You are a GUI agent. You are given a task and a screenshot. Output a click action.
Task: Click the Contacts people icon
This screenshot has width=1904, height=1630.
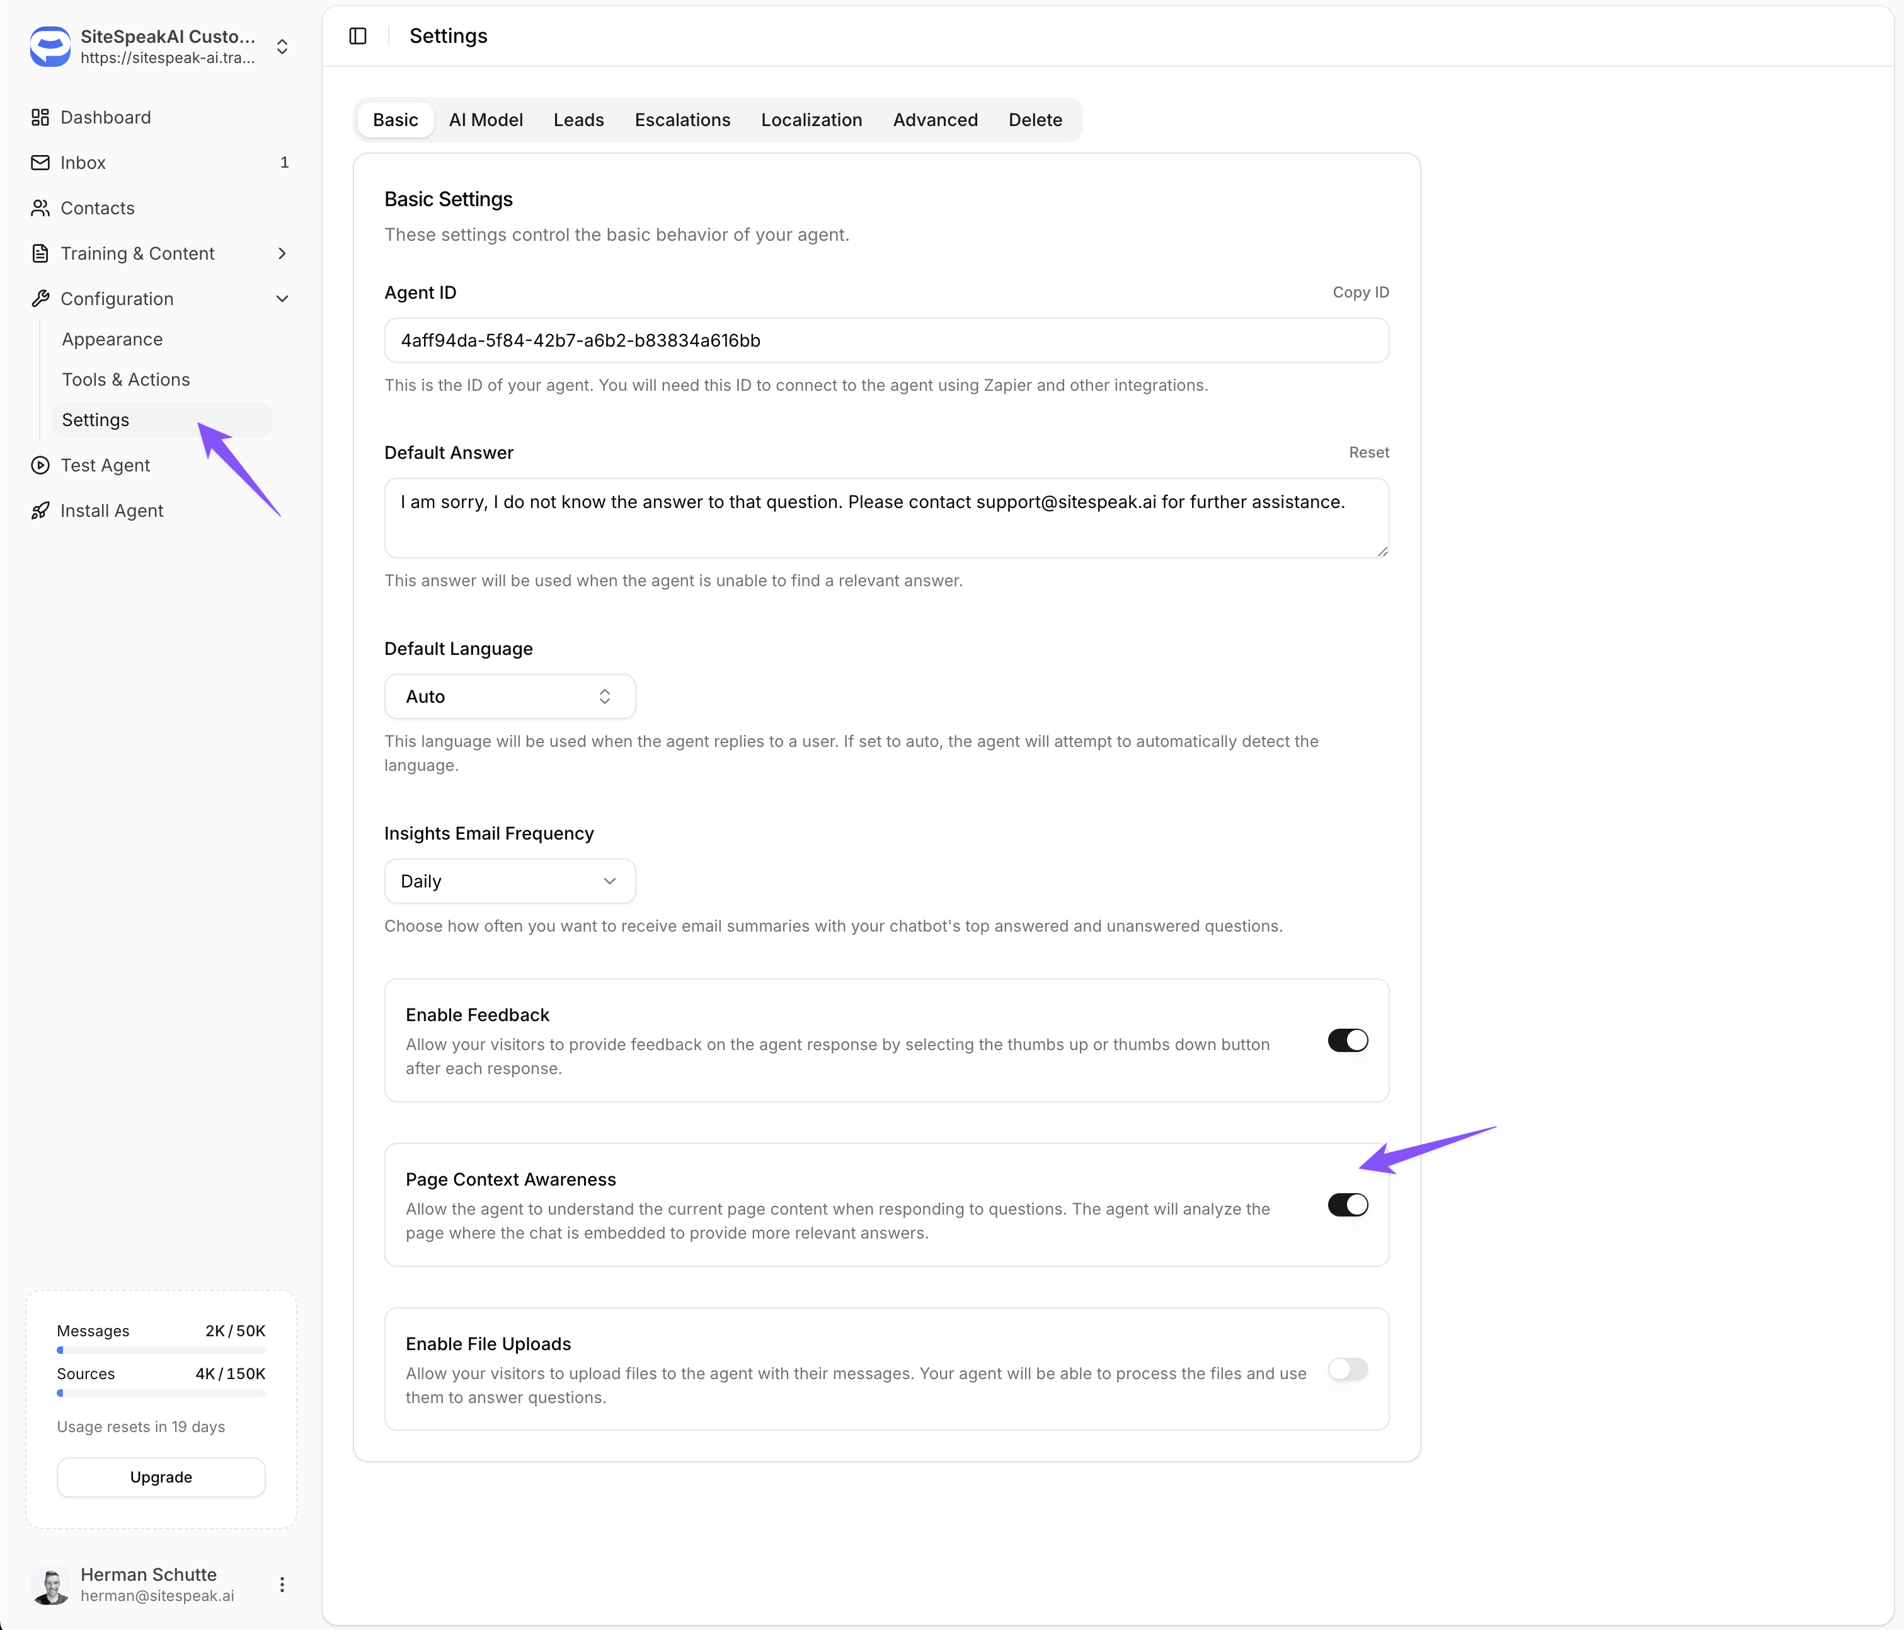coord(40,208)
